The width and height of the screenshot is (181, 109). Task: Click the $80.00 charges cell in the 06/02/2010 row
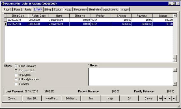(121, 20)
